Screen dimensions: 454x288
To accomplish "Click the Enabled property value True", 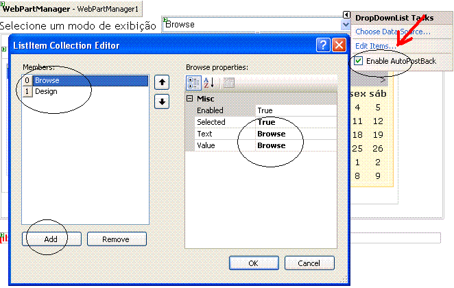I will coord(295,110).
